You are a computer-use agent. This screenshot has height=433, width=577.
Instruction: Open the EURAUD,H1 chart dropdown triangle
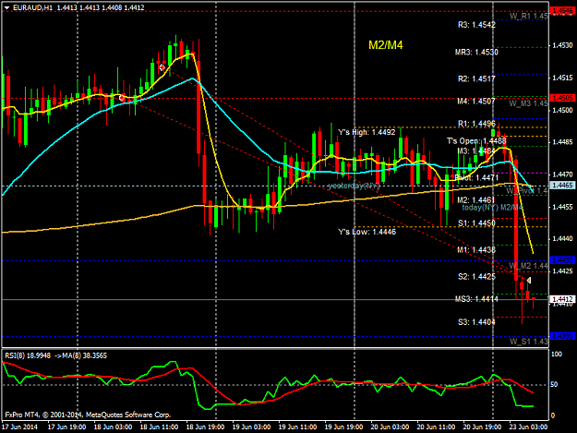coord(6,7)
